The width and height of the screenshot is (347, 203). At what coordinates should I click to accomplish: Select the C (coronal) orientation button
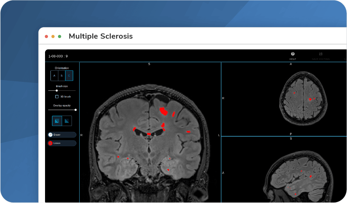69,76
